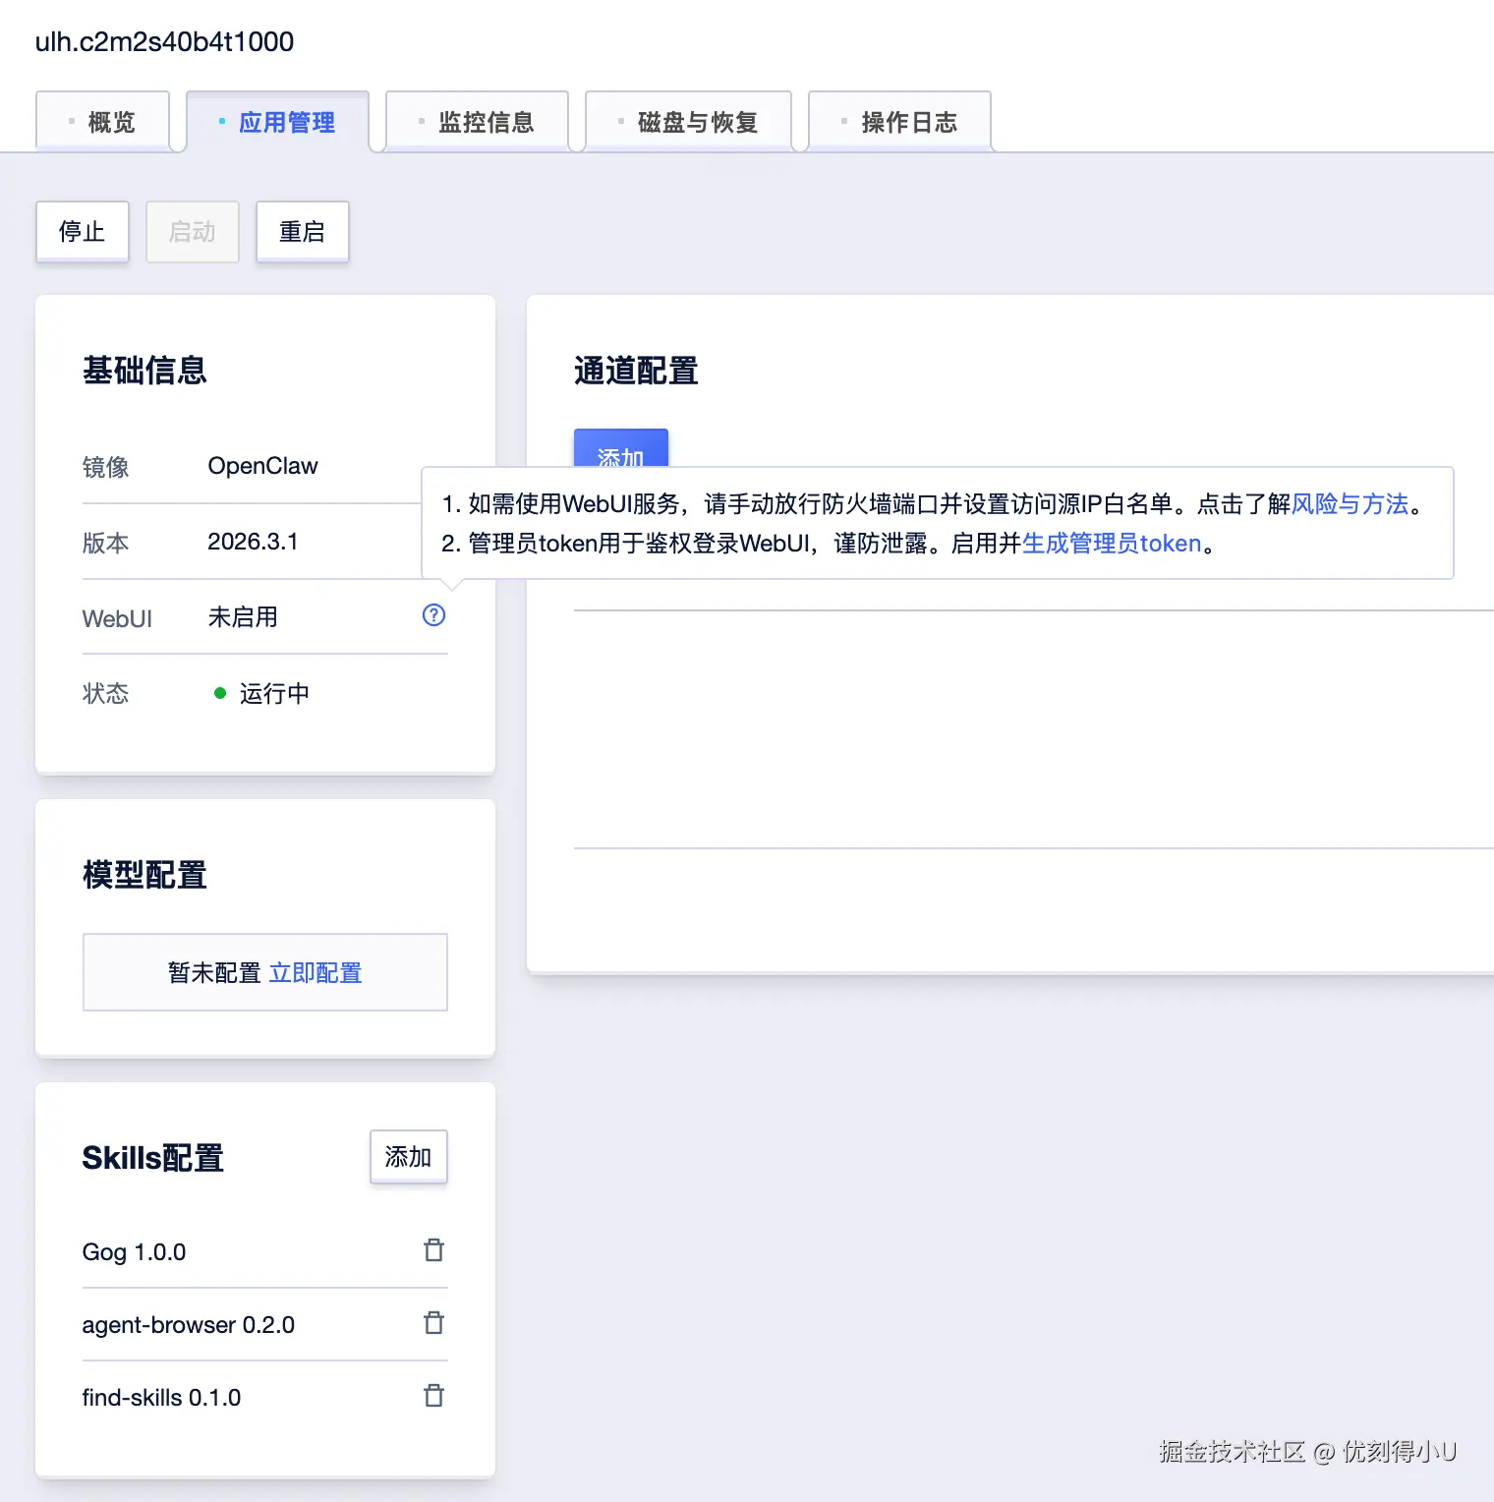Click the find-skills 0.1.0 skill name
1494x1502 pixels.
coord(162,1397)
